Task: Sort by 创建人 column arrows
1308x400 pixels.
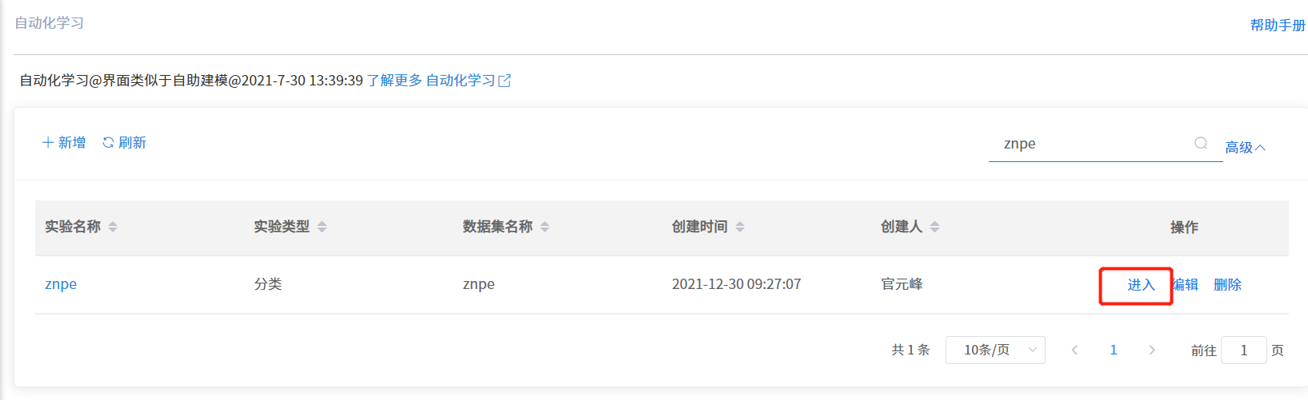Action: click(934, 227)
